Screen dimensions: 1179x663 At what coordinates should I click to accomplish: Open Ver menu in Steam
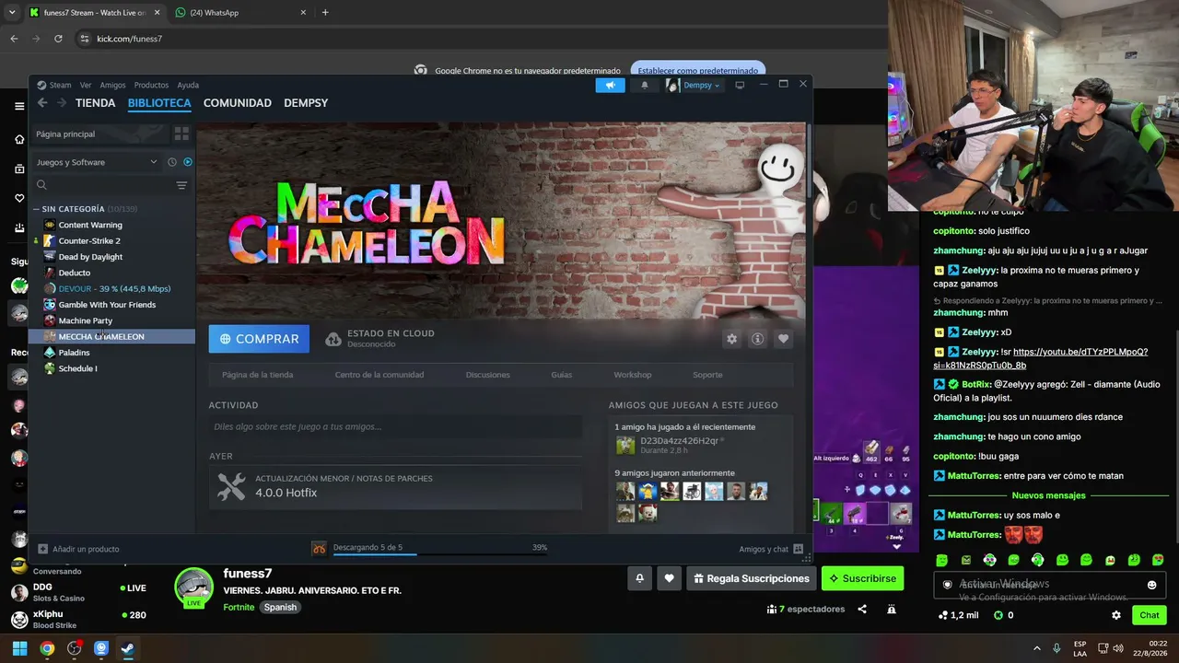(86, 85)
